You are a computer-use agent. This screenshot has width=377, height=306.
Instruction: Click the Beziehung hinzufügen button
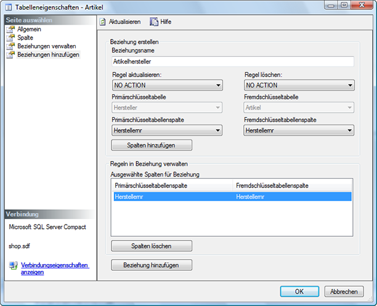point(152,265)
